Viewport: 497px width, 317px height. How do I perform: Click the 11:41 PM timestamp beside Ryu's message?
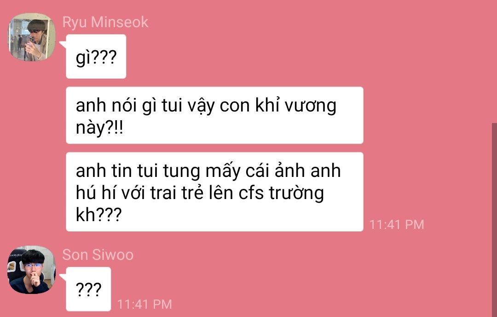click(397, 225)
